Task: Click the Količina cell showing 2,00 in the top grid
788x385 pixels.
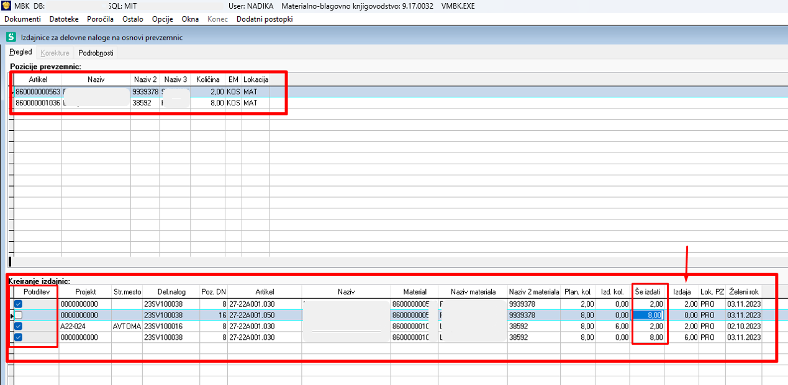Action: [208, 92]
